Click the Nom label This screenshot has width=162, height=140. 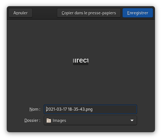(x=35, y=109)
